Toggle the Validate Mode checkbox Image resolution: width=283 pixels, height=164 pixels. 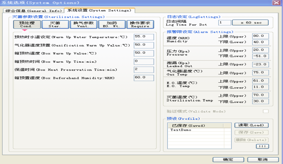(266, 111)
